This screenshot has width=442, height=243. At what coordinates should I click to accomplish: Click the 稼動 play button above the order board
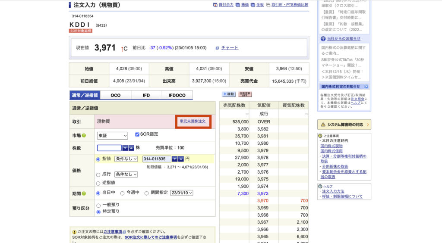[229, 94]
